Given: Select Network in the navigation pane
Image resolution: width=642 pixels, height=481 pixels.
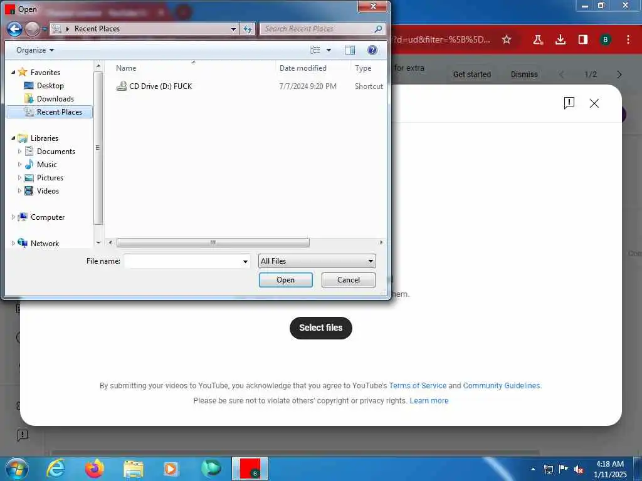Looking at the screenshot, I should pyautogui.click(x=45, y=244).
